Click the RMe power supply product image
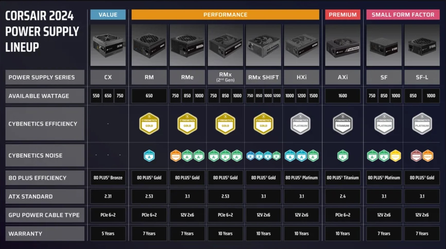The width and height of the screenshot is (446, 249). [x=187, y=45]
